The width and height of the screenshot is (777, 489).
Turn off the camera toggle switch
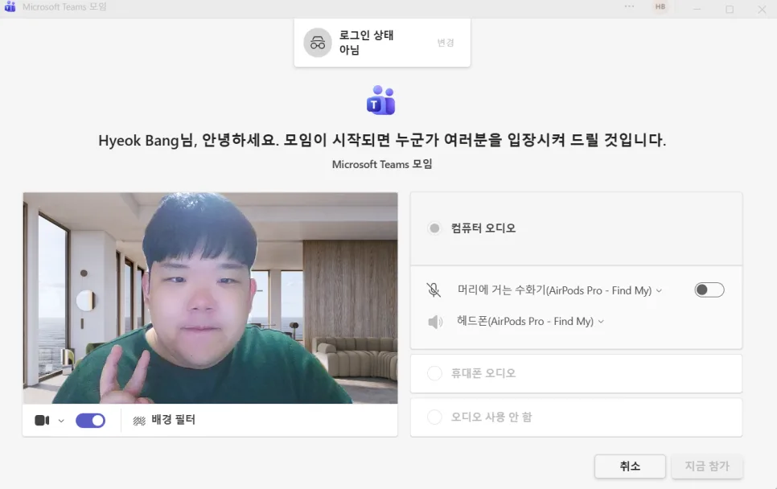(90, 420)
